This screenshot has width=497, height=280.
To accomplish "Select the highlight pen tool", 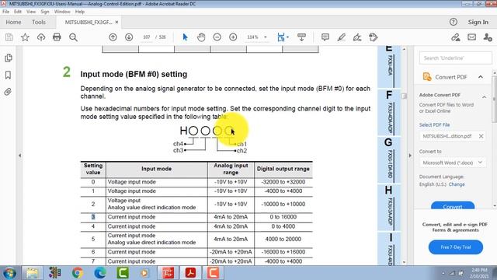I will [x=342, y=37].
